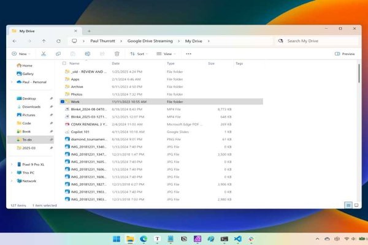Select To-do in quick access
368x245 pixels.
point(31,140)
